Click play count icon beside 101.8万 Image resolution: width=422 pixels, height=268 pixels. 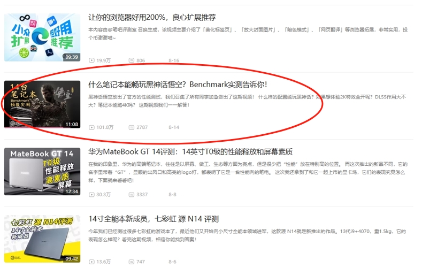coord(91,127)
